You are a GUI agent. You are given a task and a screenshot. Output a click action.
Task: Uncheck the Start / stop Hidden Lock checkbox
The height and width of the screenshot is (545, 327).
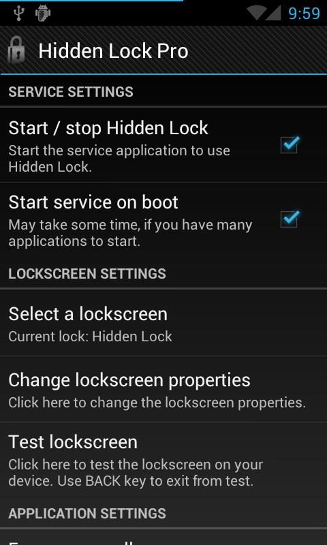click(x=290, y=144)
